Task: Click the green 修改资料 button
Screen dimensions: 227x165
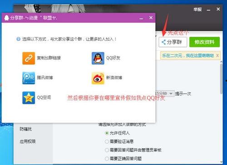Action: point(204,42)
